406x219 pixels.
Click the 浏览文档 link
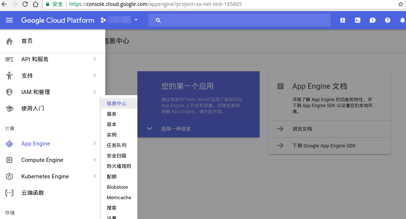(302, 129)
